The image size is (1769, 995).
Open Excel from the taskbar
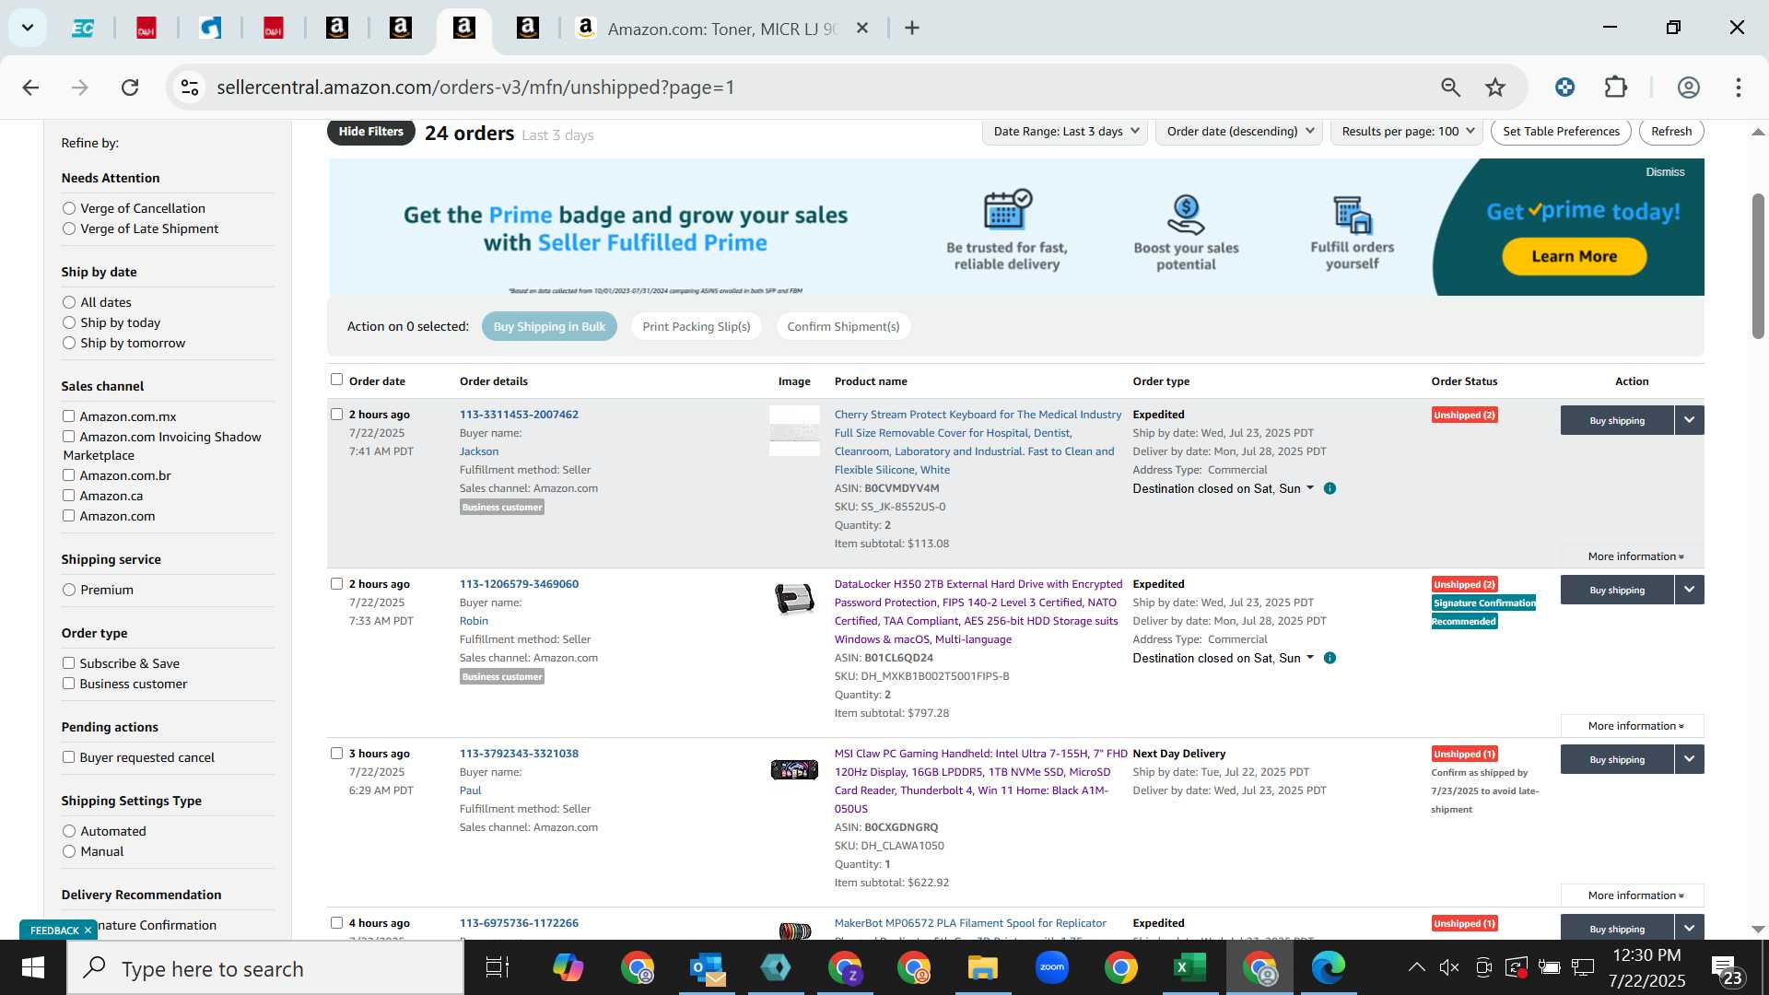(x=1189, y=968)
